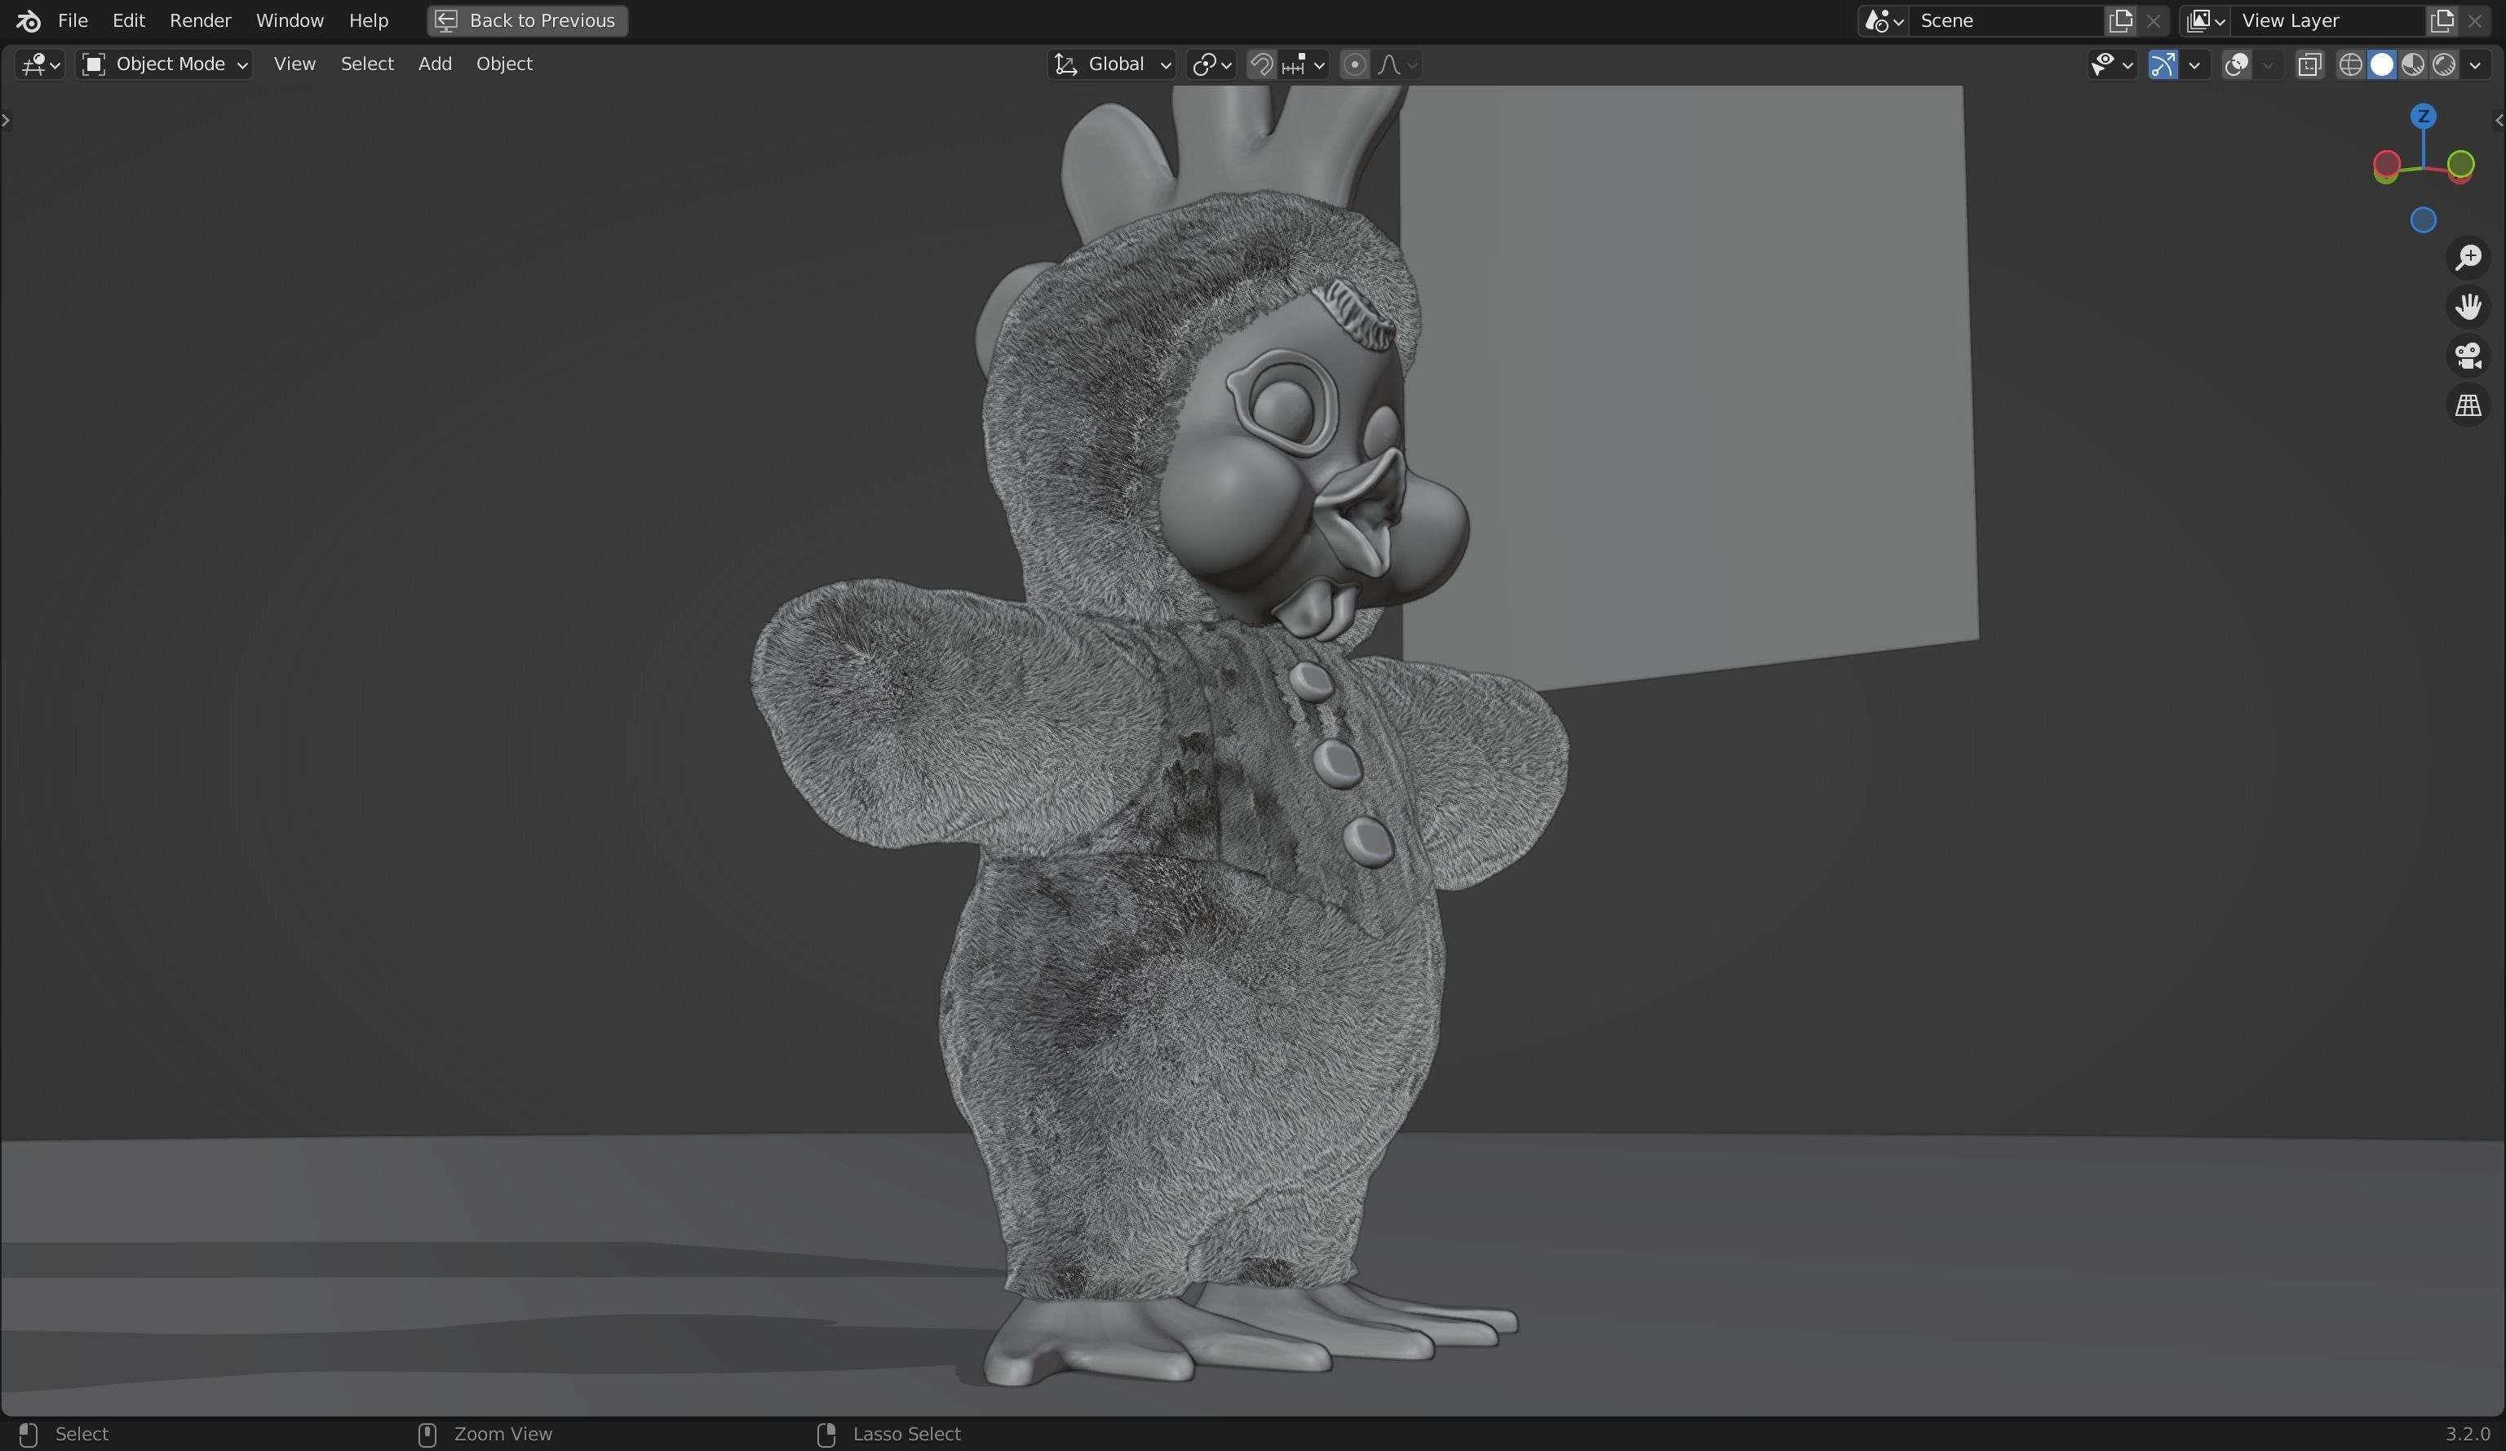Open the Global transform orientation dropdown
The width and height of the screenshot is (2506, 1451).
(x=1113, y=64)
